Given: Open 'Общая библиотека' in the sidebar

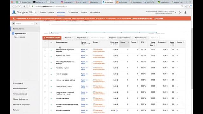Looking at the screenshot, I should point(20,99).
